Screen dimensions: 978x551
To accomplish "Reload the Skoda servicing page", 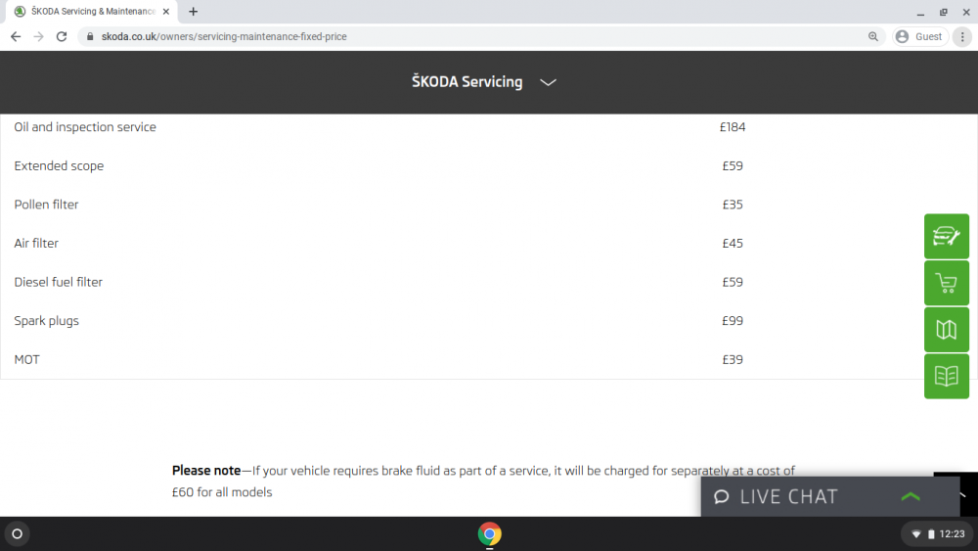I will [x=61, y=37].
